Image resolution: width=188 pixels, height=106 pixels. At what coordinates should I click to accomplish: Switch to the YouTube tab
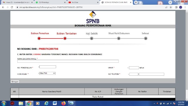point(83,2)
